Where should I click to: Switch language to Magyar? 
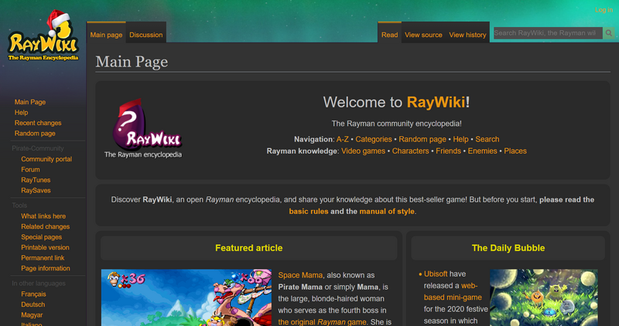pyautogui.click(x=32, y=315)
